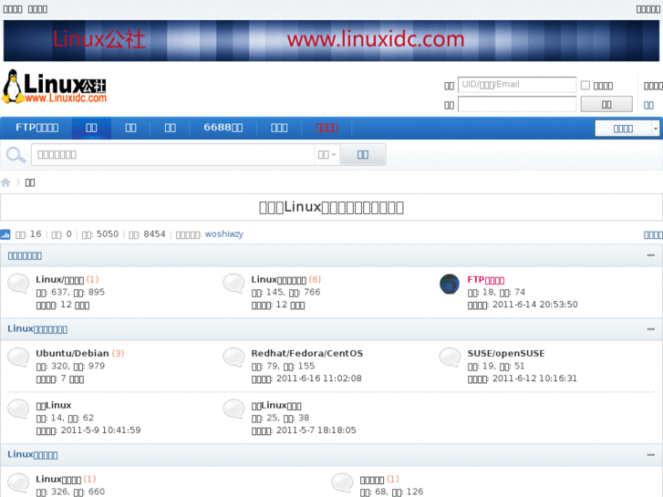Click the Linux forum title marked (6)

point(279,280)
